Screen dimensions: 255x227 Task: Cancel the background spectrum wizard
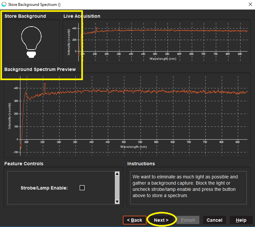[x=214, y=220]
